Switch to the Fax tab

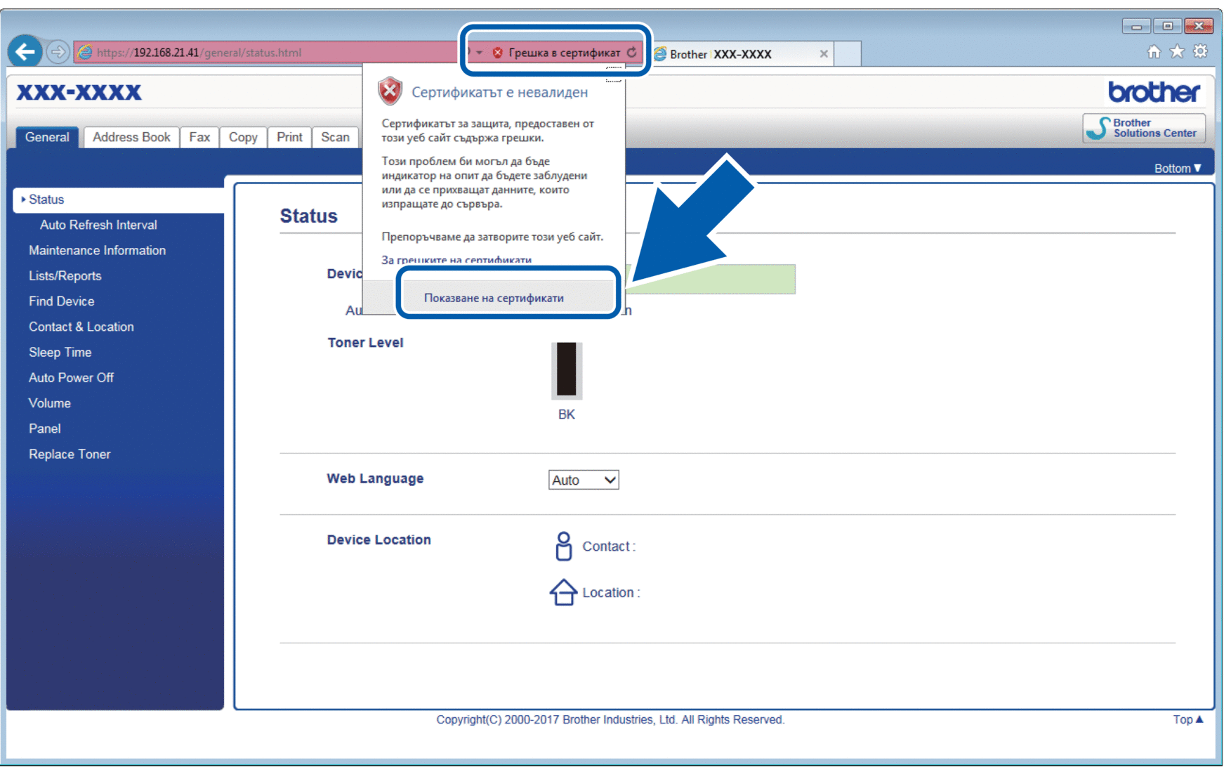[199, 137]
